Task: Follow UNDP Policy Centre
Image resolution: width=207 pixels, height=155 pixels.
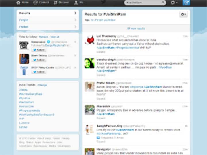Action: (x=39, y=72)
